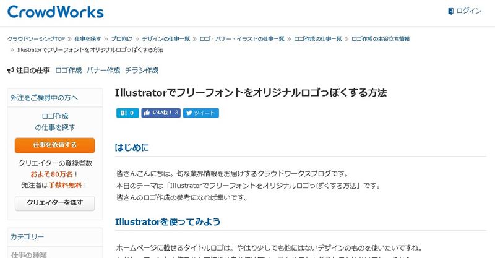The height and width of the screenshot is (258, 495).
Task: Select バナー作成 in featured jobs
Action: [x=103, y=71]
